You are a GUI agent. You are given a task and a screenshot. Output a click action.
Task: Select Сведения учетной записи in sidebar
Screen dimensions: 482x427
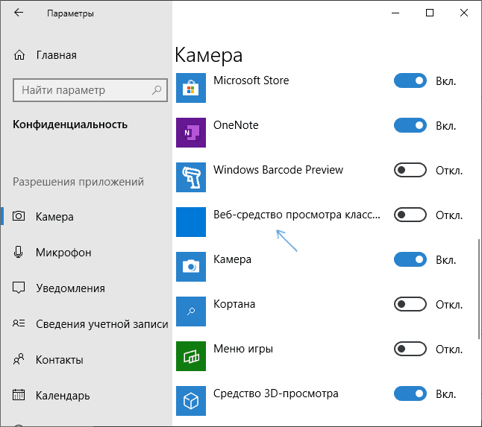click(x=86, y=324)
